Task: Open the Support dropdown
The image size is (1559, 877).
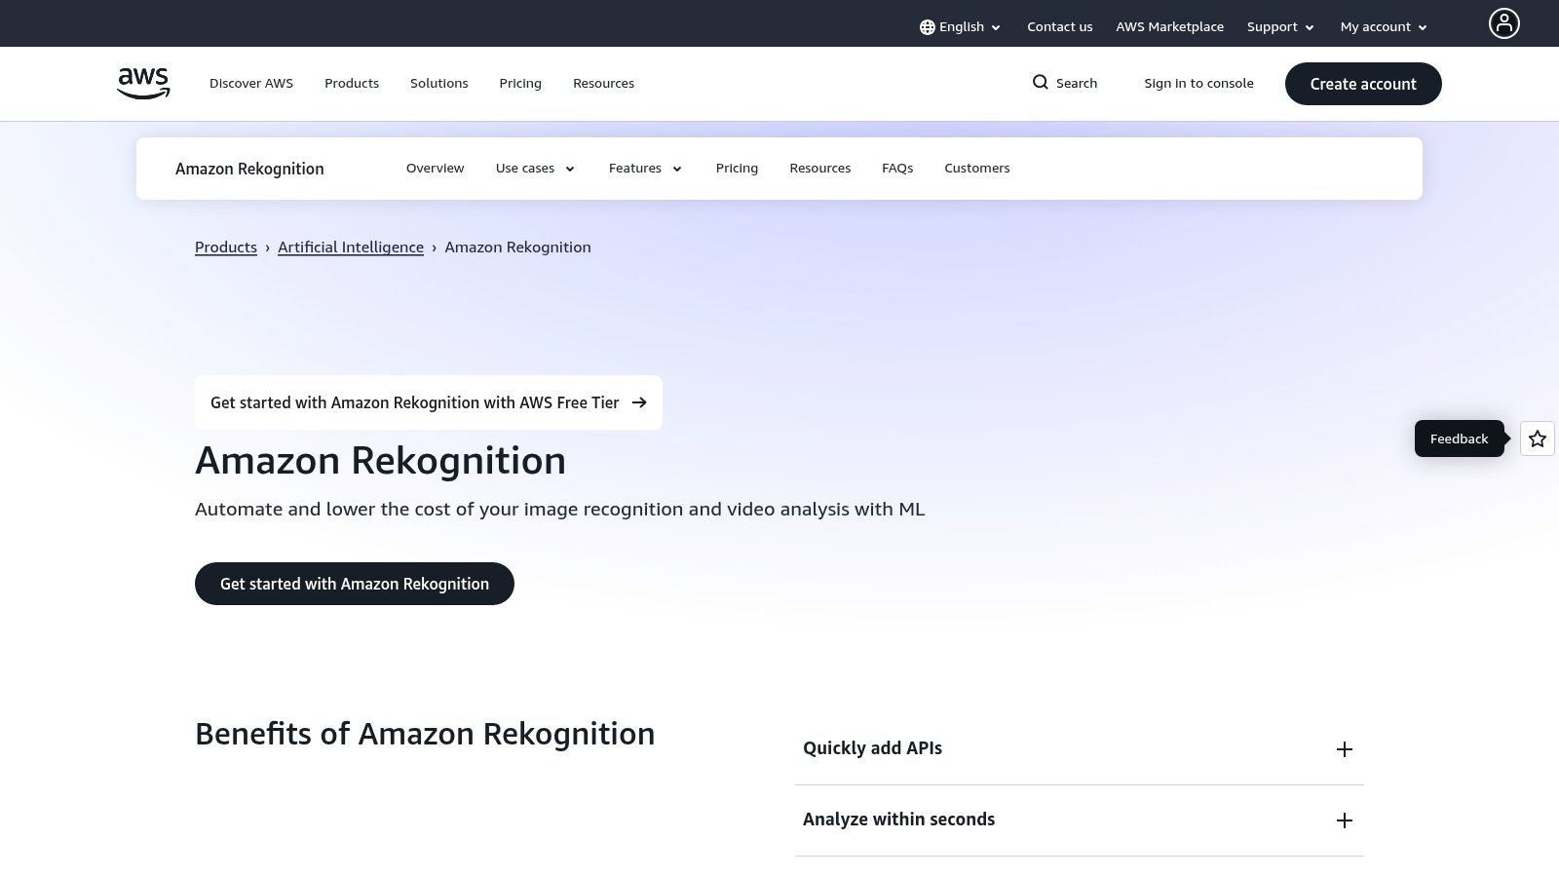Action: point(1279,26)
